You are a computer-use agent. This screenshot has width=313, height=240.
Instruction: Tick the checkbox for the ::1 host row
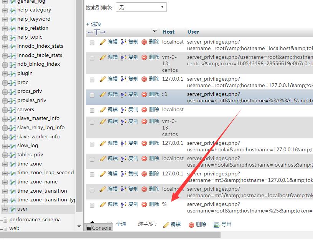(92, 95)
